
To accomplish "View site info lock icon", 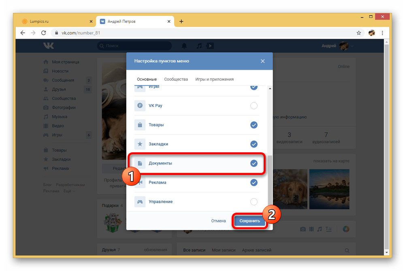I will 56,33.
